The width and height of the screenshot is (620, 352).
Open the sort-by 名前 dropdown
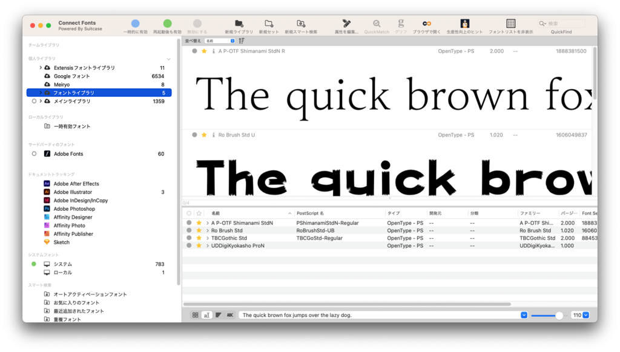(x=220, y=41)
